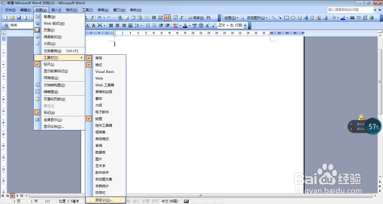
Task: Open the 插入(I) Insert menu
Action: coord(56,10)
